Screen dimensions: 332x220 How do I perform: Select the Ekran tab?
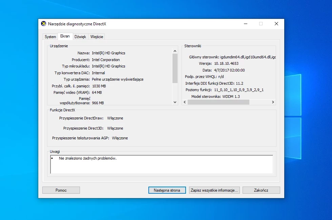click(65, 36)
